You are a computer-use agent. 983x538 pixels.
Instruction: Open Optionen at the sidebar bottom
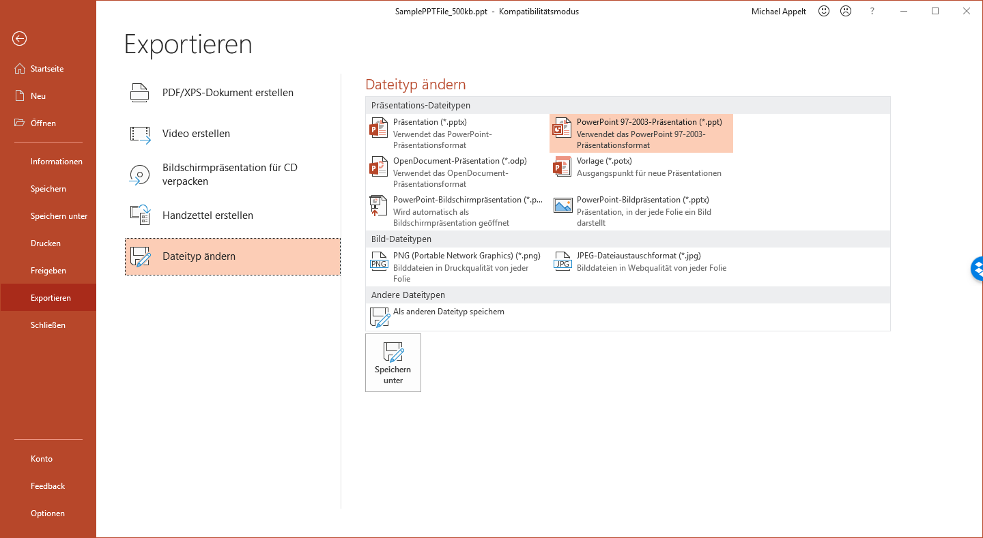point(48,513)
